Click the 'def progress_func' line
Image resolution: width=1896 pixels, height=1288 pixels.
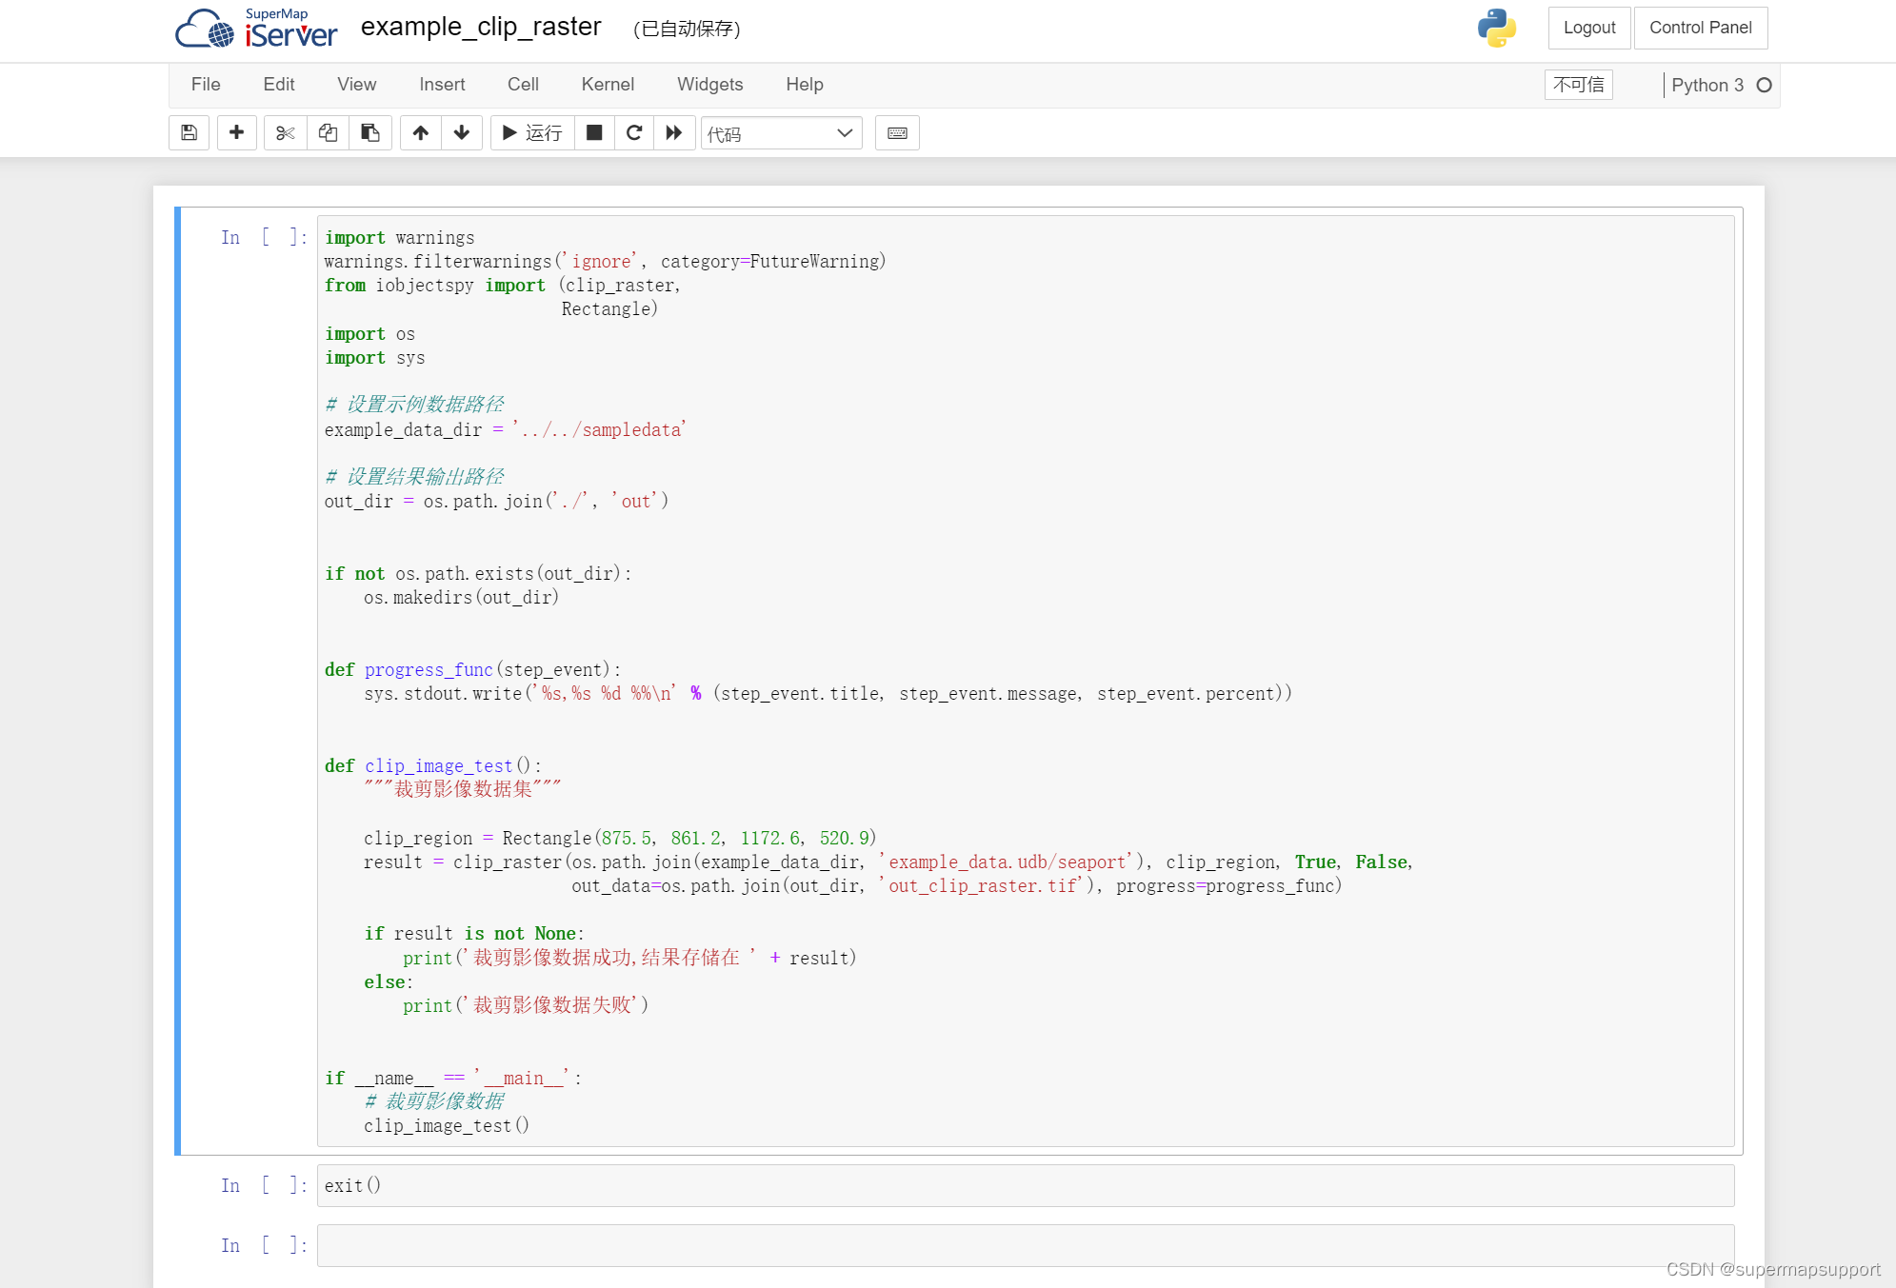472,669
